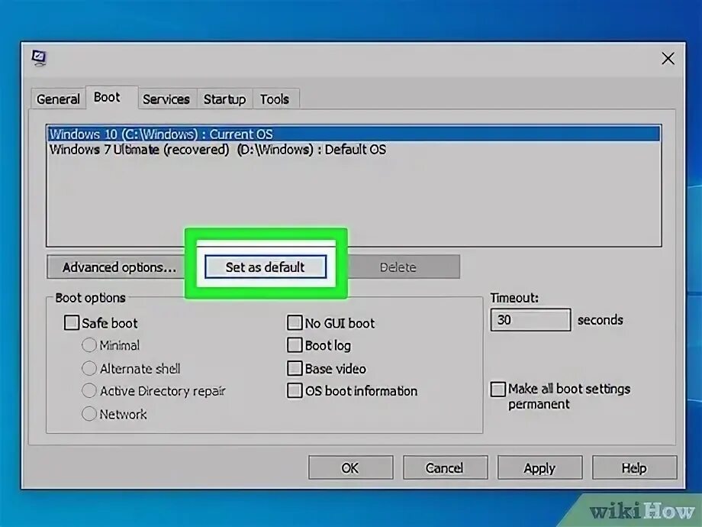Click the Set as default button
The width and height of the screenshot is (702, 527).
coord(266,267)
